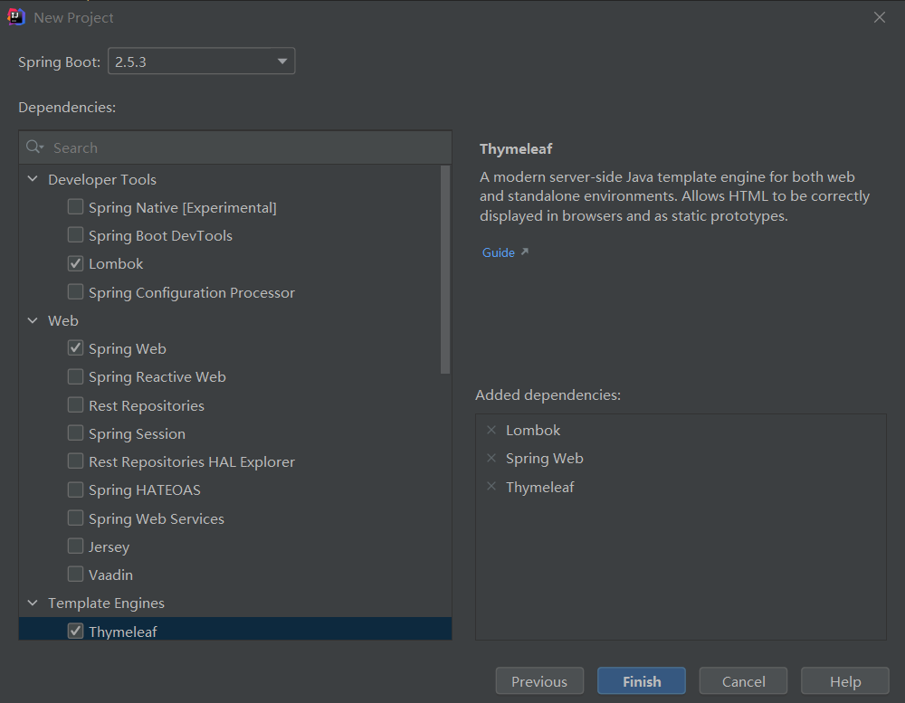Remove Lombok from added dependencies
The image size is (905, 703).
(x=491, y=430)
